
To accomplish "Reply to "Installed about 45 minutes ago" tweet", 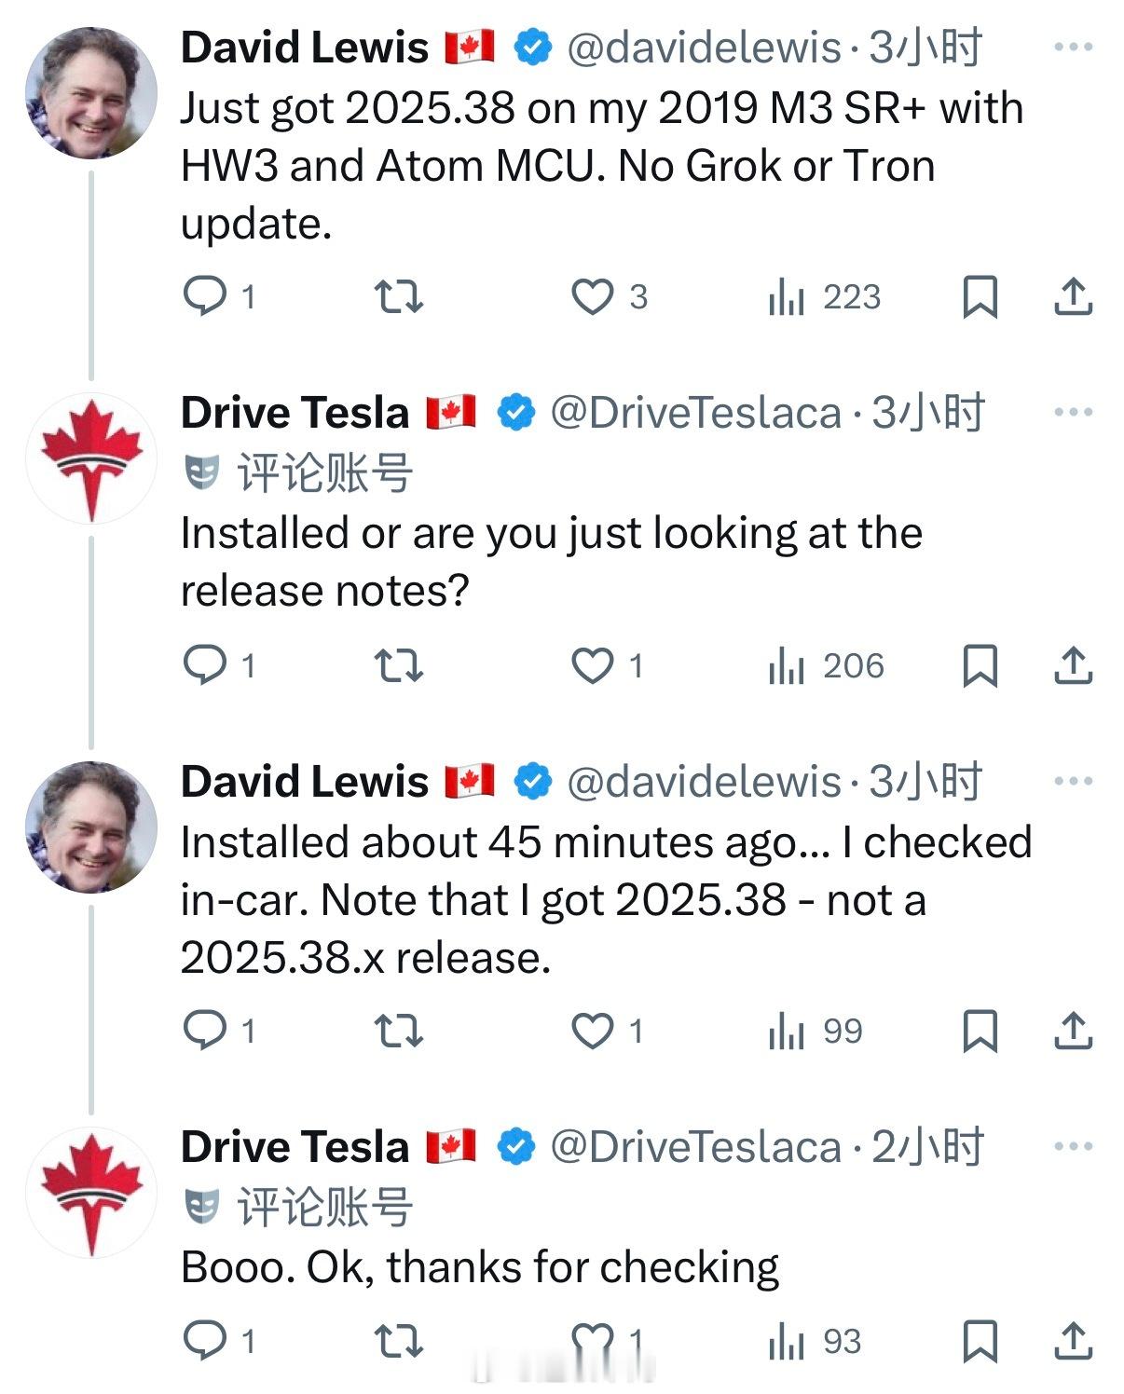I will click(x=205, y=1031).
